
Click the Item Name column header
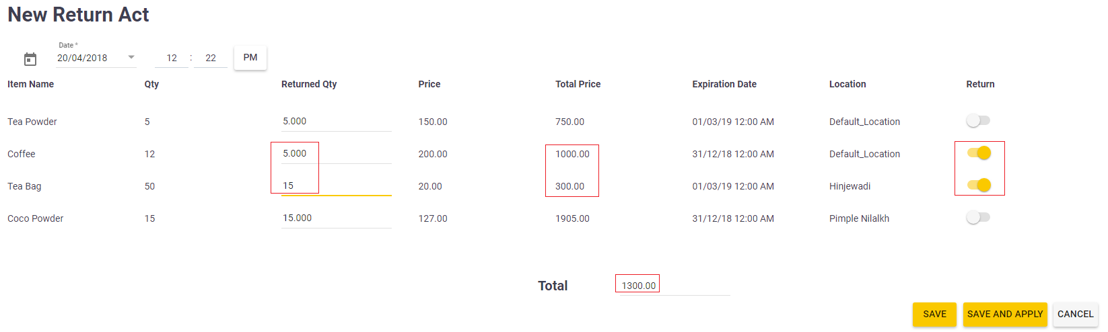31,84
